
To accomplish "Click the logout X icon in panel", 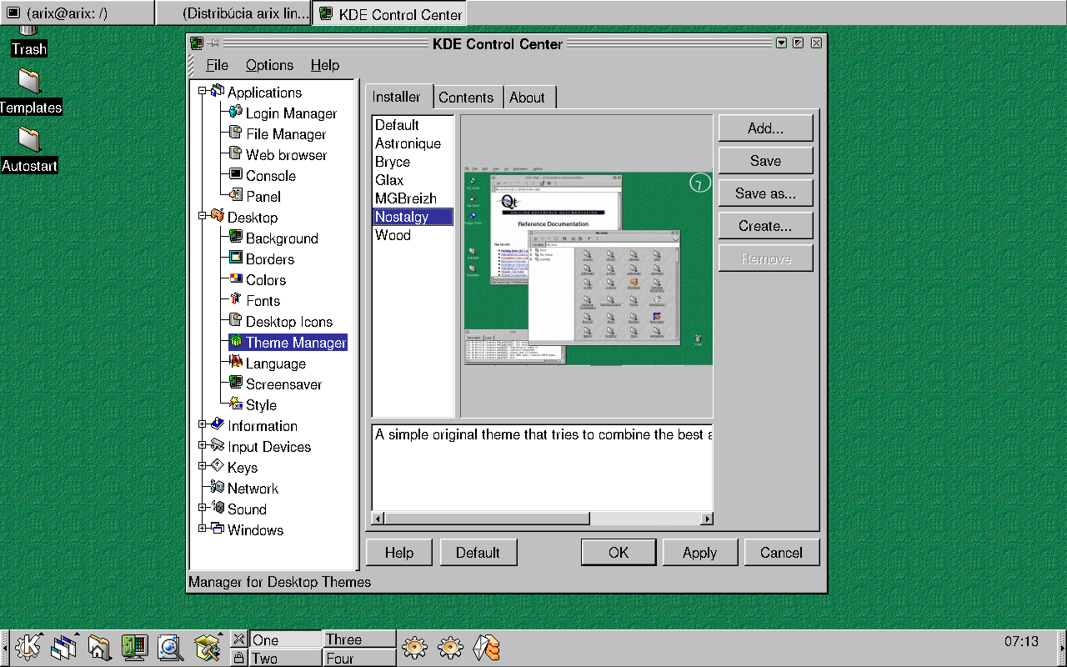I will [x=238, y=639].
